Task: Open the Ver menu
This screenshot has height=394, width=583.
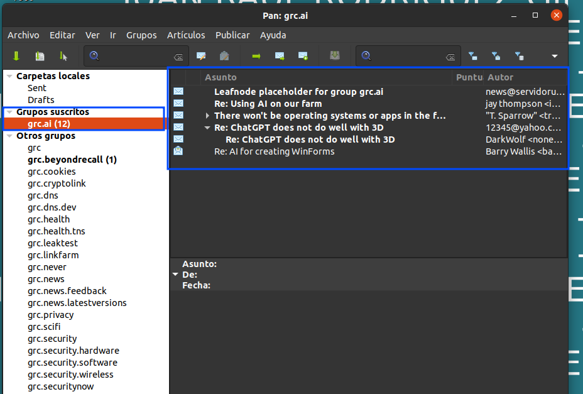Action: [92, 35]
